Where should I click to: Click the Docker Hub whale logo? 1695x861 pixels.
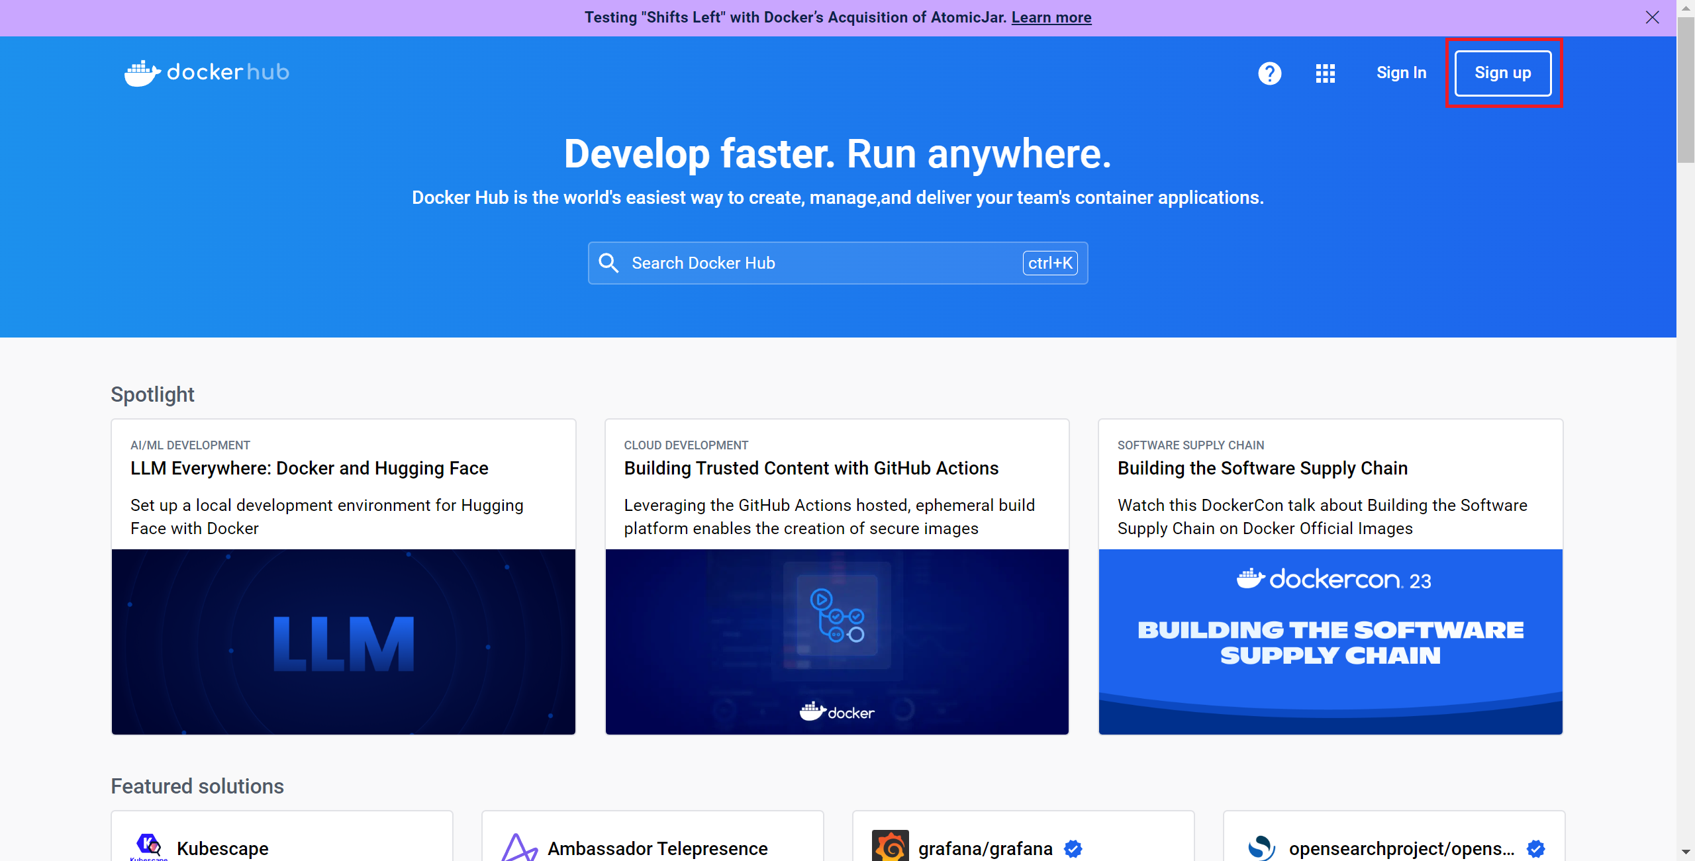point(142,72)
